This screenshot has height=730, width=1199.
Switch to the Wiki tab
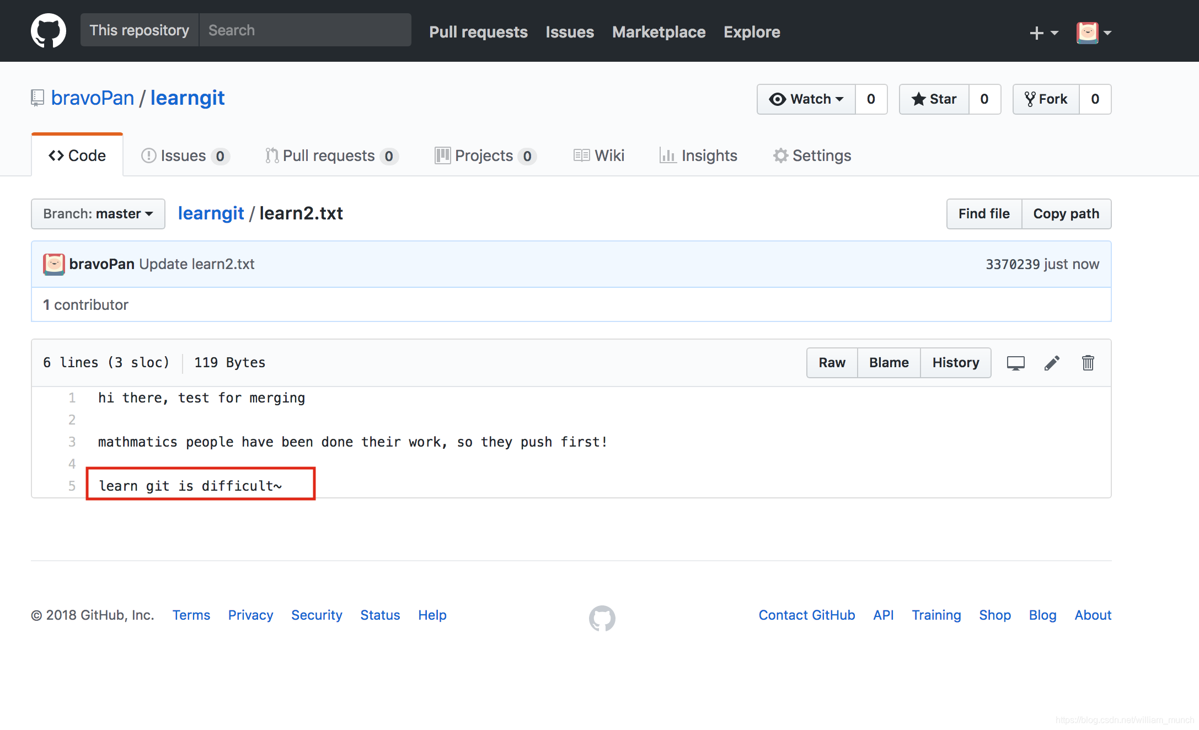(x=599, y=155)
